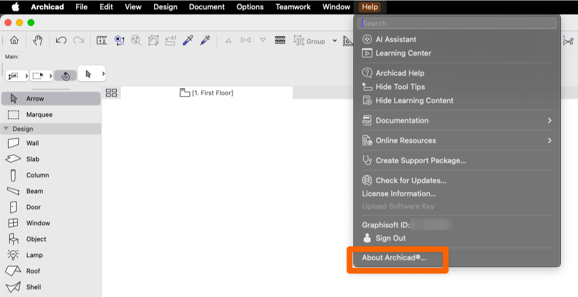The width and height of the screenshot is (578, 297).
Task: Select the Wall tool
Action: (x=51, y=143)
